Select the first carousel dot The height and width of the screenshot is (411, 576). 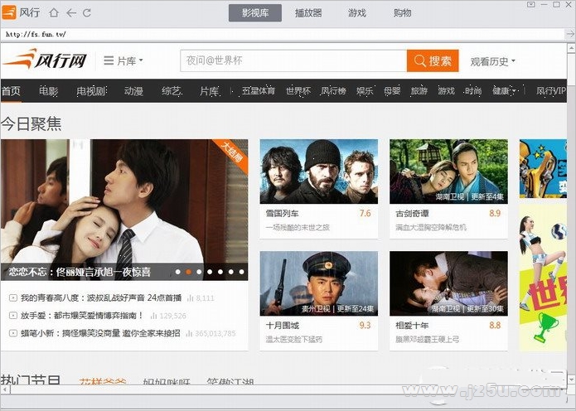[178, 272]
